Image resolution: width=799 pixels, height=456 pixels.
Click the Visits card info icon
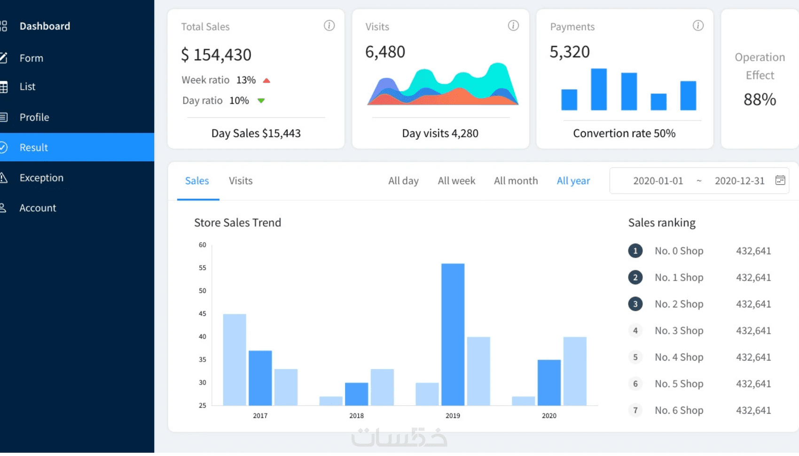(x=513, y=26)
